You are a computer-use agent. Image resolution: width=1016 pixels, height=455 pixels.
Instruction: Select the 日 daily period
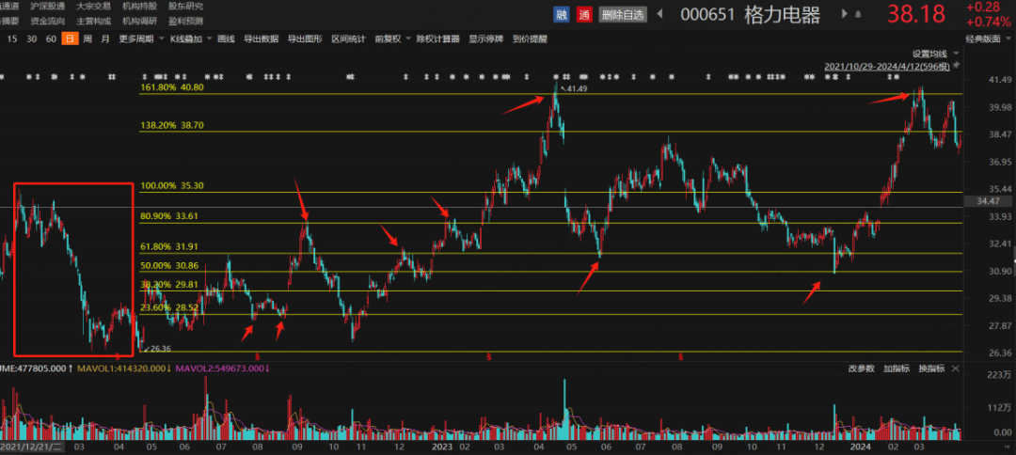[x=69, y=39]
